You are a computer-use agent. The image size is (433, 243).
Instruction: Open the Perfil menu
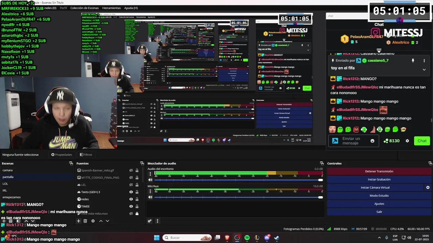click(x=63, y=8)
